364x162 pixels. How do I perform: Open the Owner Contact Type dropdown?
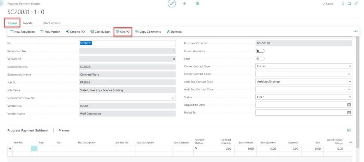point(304,66)
